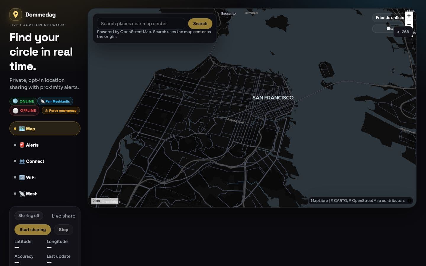Click the Latitude label
The height and width of the screenshot is (266, 426).
[x=23, y=242]
